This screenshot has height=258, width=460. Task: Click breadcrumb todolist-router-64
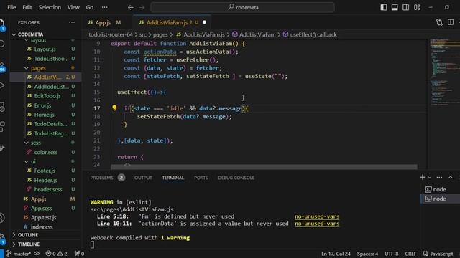pyautogui.click(x=111, y=34)
